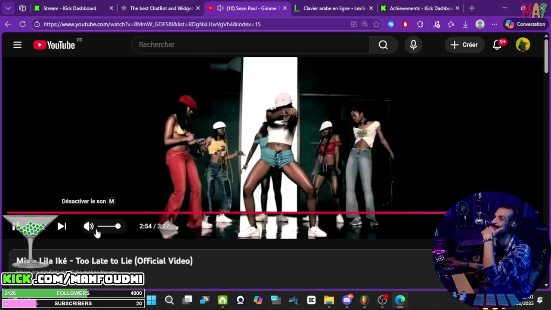This screenshot has height=310, width=551.
Task: Open YouTube notifications bell
Action: tap(498, 45)
